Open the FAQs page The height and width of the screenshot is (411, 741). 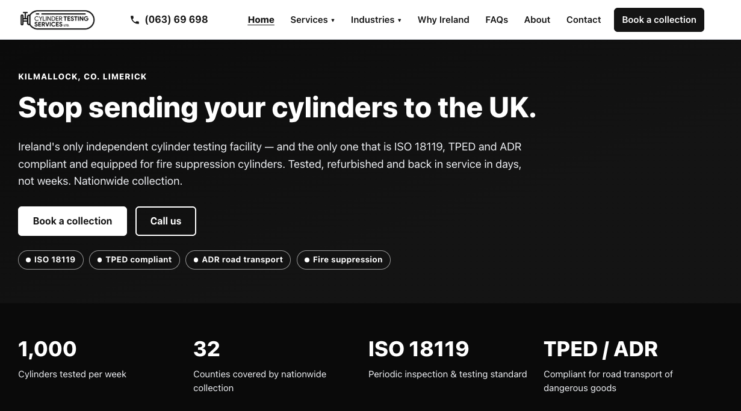click(497, 20)
